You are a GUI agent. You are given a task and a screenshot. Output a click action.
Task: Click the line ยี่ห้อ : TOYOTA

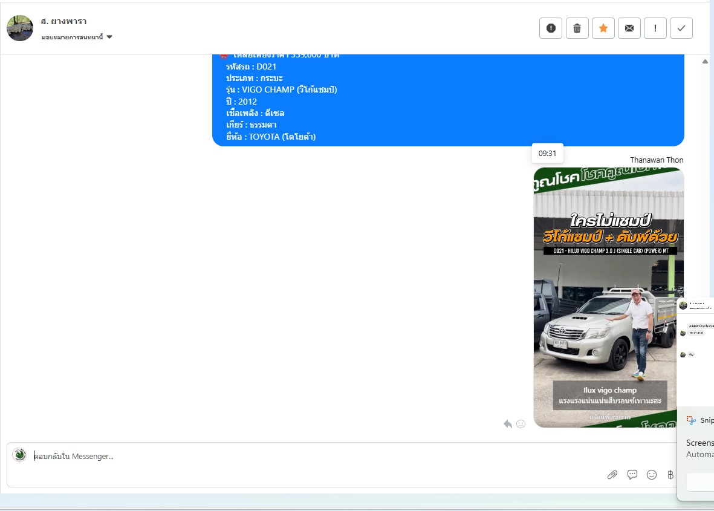pos(271,137)
